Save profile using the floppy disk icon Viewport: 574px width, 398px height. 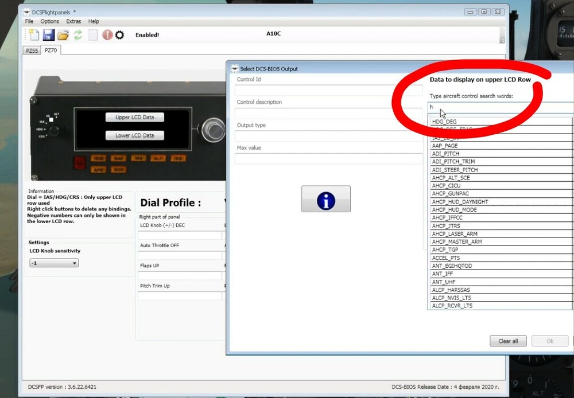(48, 35)
